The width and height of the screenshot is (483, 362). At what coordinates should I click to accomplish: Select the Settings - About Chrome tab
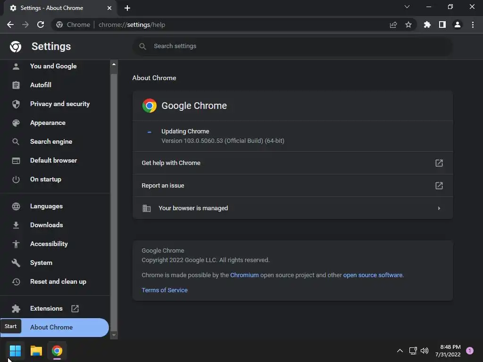click(x=60, y=8)
